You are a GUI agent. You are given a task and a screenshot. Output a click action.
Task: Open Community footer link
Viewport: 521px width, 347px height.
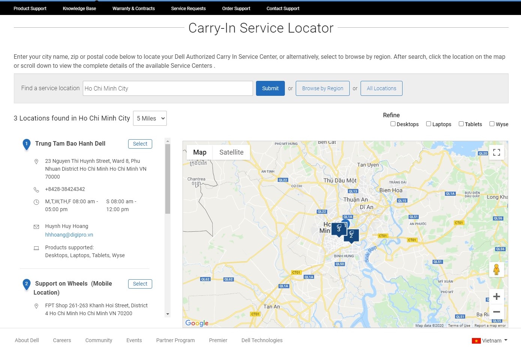click(99, 340)
